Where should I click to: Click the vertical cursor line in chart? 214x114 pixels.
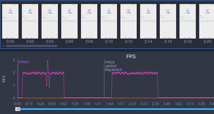coord(104,79)
